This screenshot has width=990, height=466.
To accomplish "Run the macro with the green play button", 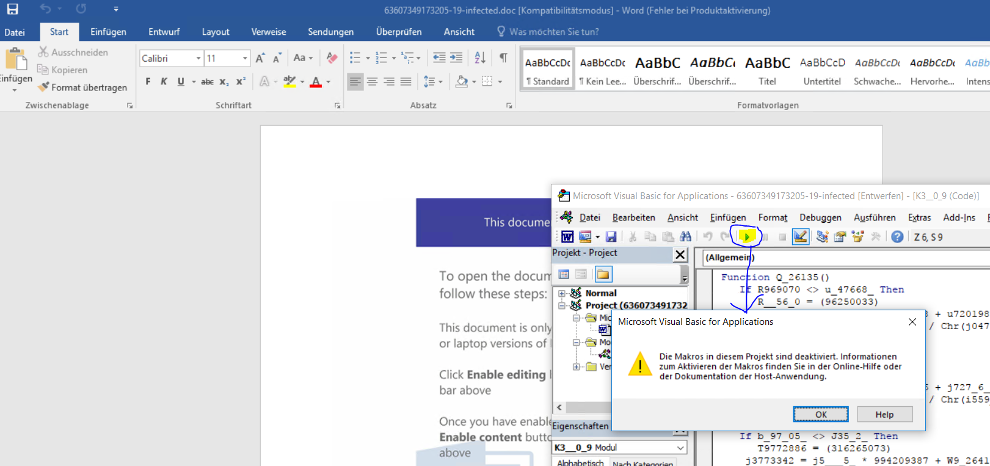I will [746, 237].
